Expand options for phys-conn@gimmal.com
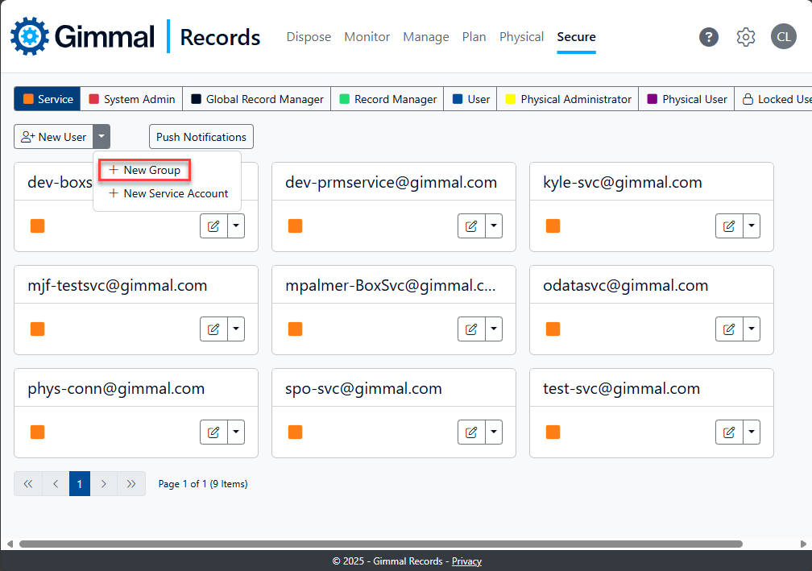This screenshot has width=812, height=571. pos(235,432)
